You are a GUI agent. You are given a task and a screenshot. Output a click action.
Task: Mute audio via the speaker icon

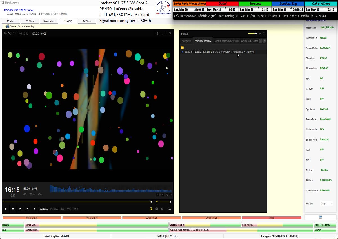(x=157, y=202)
